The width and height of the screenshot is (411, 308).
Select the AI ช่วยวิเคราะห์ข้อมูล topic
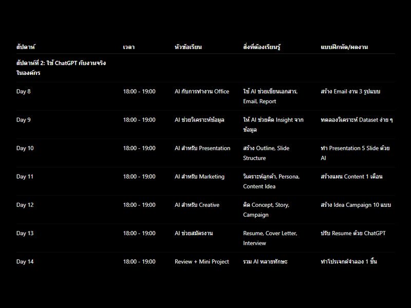click(x=199, y=120)
